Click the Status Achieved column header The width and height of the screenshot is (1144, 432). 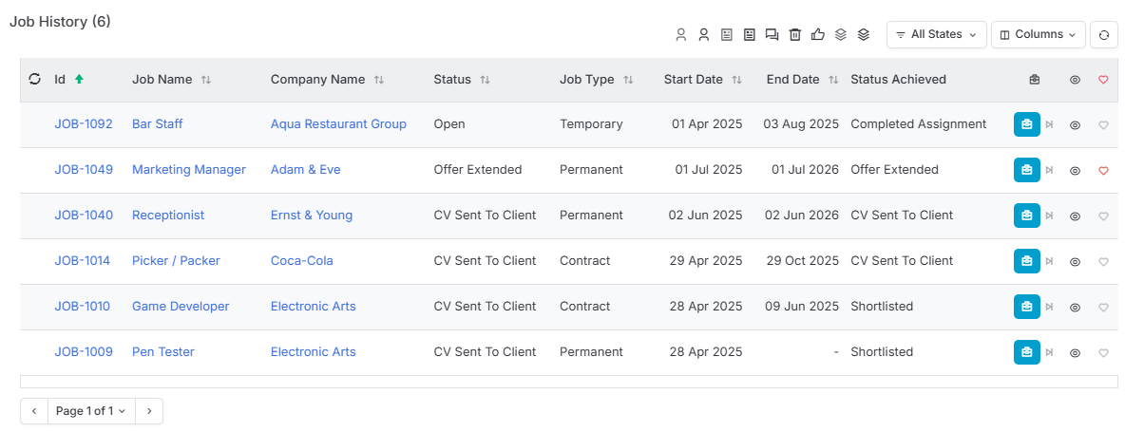click(x=899, y=80)
